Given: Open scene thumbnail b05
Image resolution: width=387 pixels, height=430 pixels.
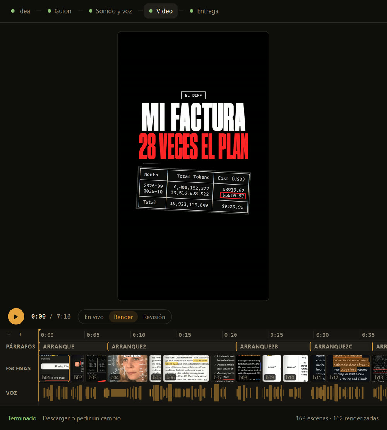Looking at the screenshot, I should click(x=156, y=368).
